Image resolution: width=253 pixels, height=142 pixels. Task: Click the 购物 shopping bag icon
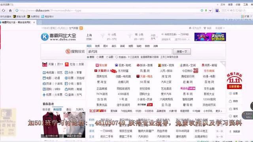coord(66,89)
